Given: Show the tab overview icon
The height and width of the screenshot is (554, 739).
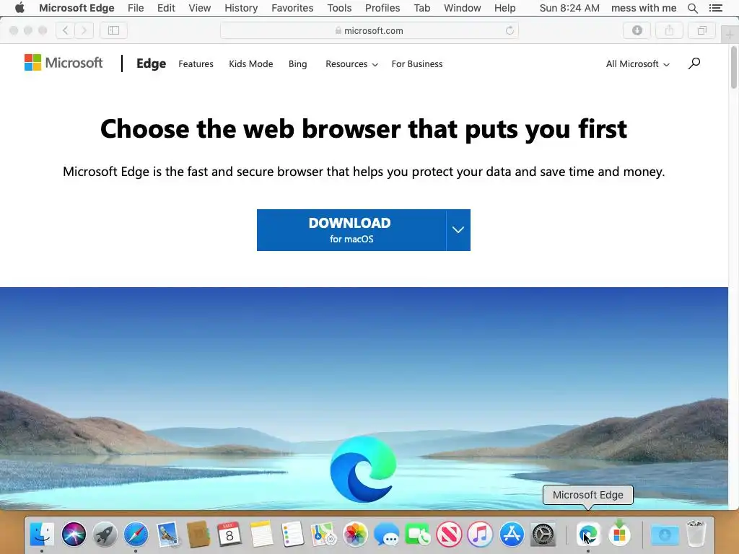Looking at the screenshot, I should (x=701, y=30).
